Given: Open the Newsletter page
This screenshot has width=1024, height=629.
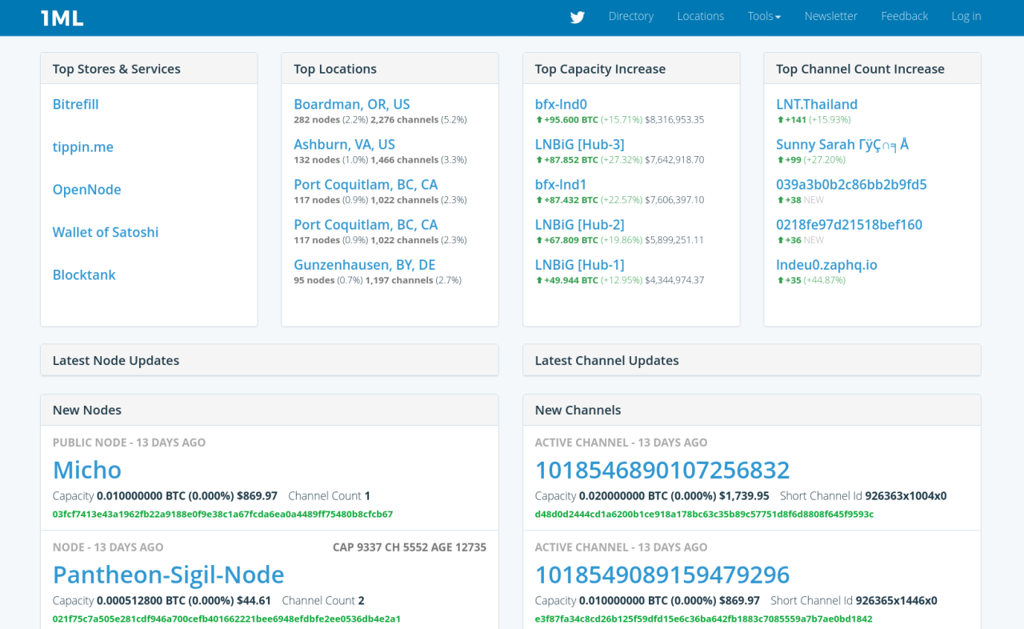Looking at the screenshot, I should click(830, 17).
